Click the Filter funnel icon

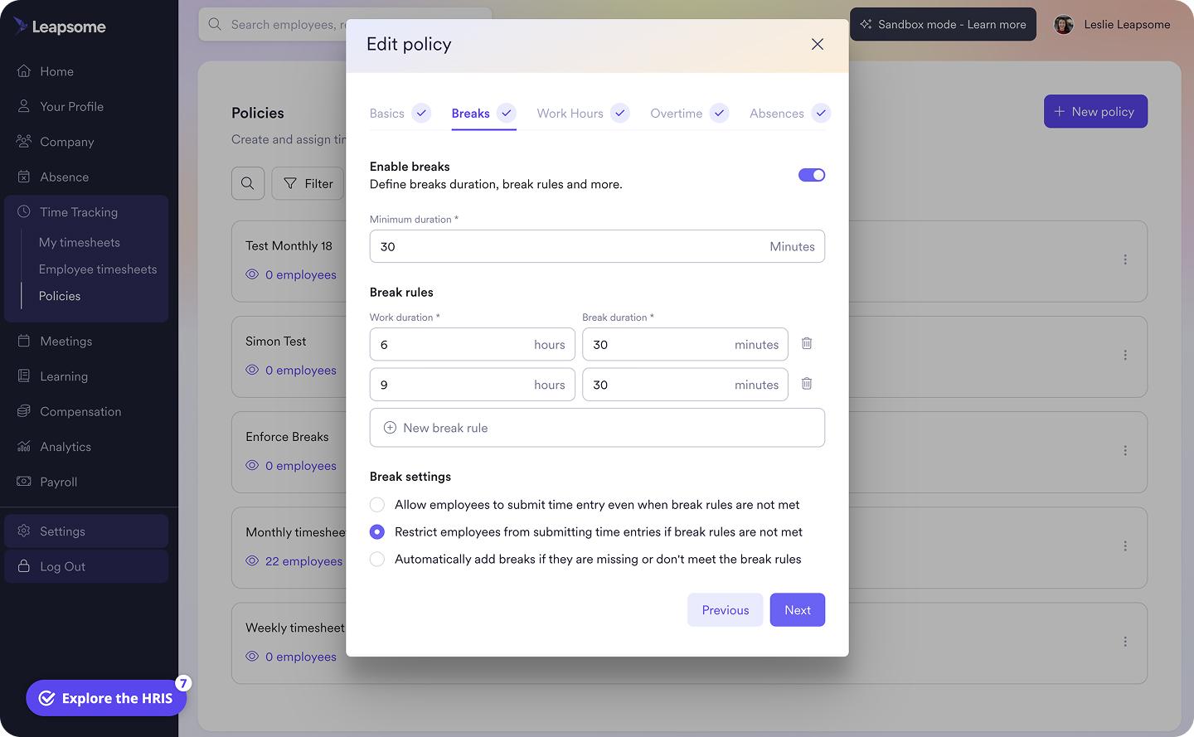point(289,183)
